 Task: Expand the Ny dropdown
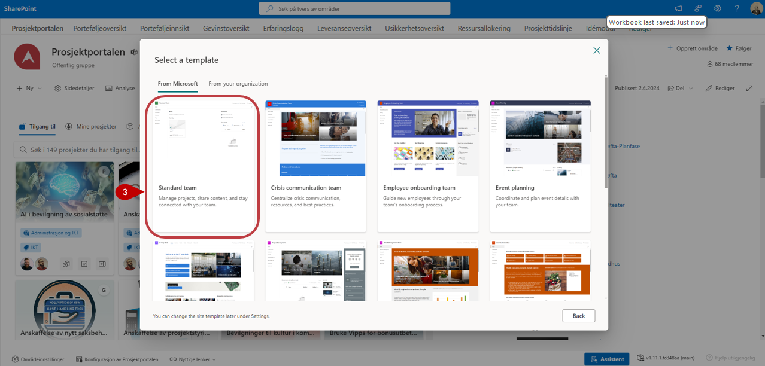pyautogui.click(x=29, y=88)
